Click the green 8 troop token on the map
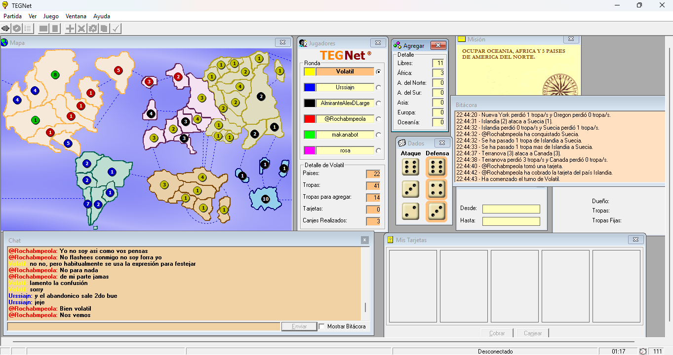Image resolution: width=673 pixels, height=355 pixels. click(55, 75)
